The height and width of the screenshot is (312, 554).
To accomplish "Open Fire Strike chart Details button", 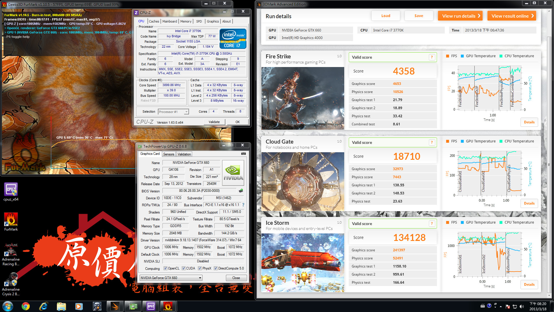I will [529, 122].
